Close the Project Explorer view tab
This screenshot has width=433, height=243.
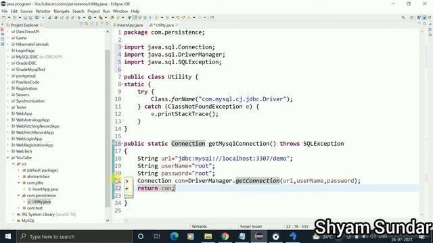41,25
